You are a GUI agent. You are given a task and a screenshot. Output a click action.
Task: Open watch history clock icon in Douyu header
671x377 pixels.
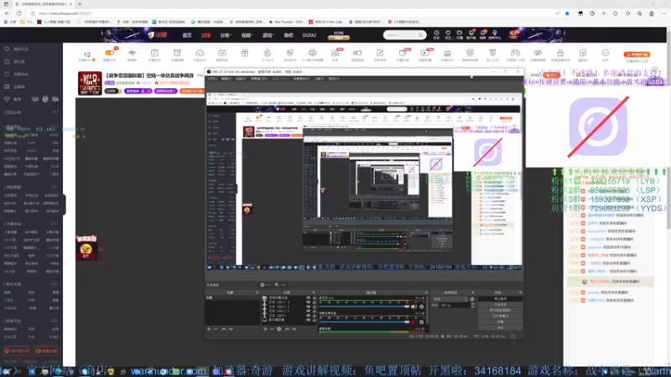coord(436,33)
